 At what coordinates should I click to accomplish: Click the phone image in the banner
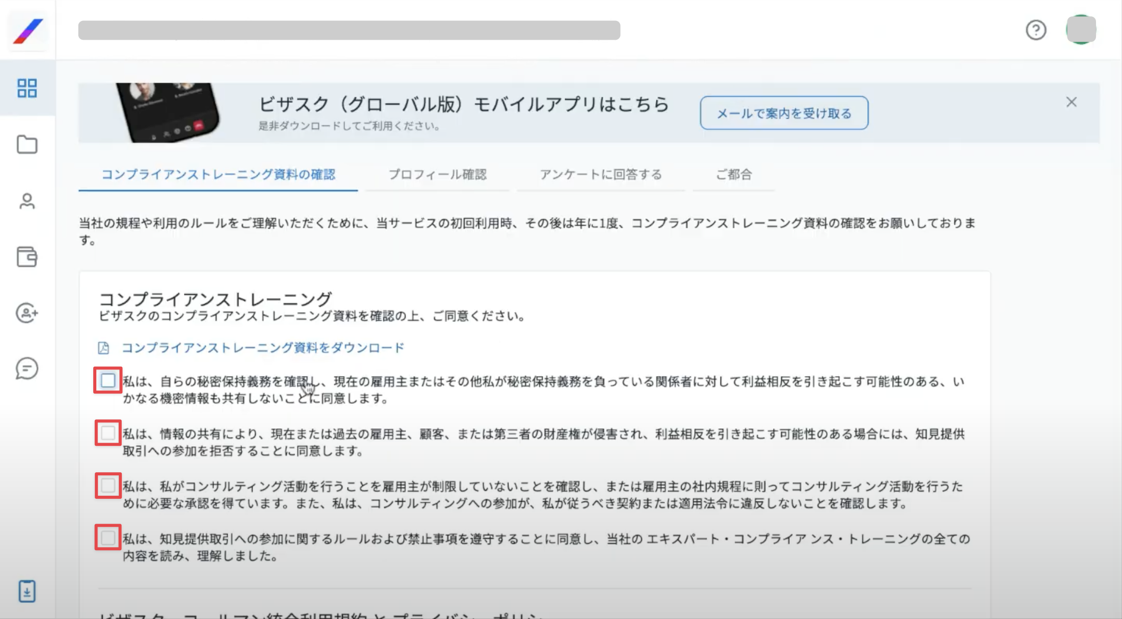point(168,113)
